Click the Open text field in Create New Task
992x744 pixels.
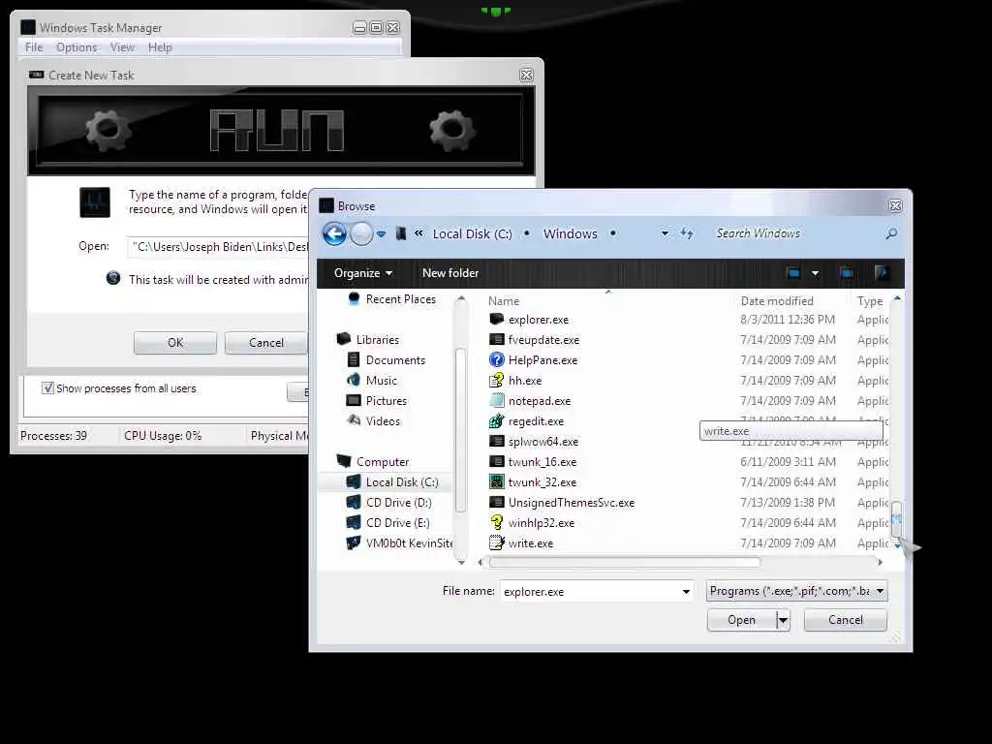[218, 247]
